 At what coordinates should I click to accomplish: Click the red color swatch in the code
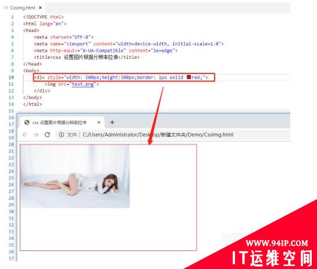[x=188, y=77]
